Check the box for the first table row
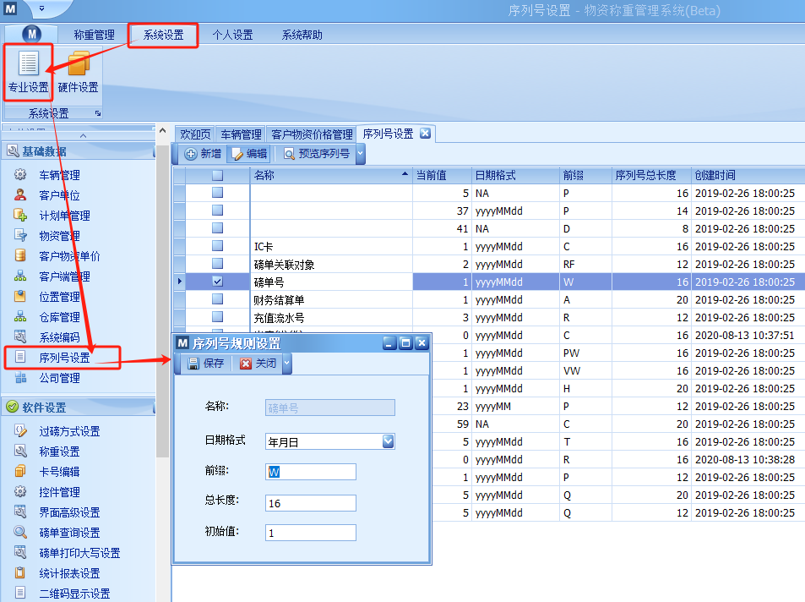 coord(218,193)
